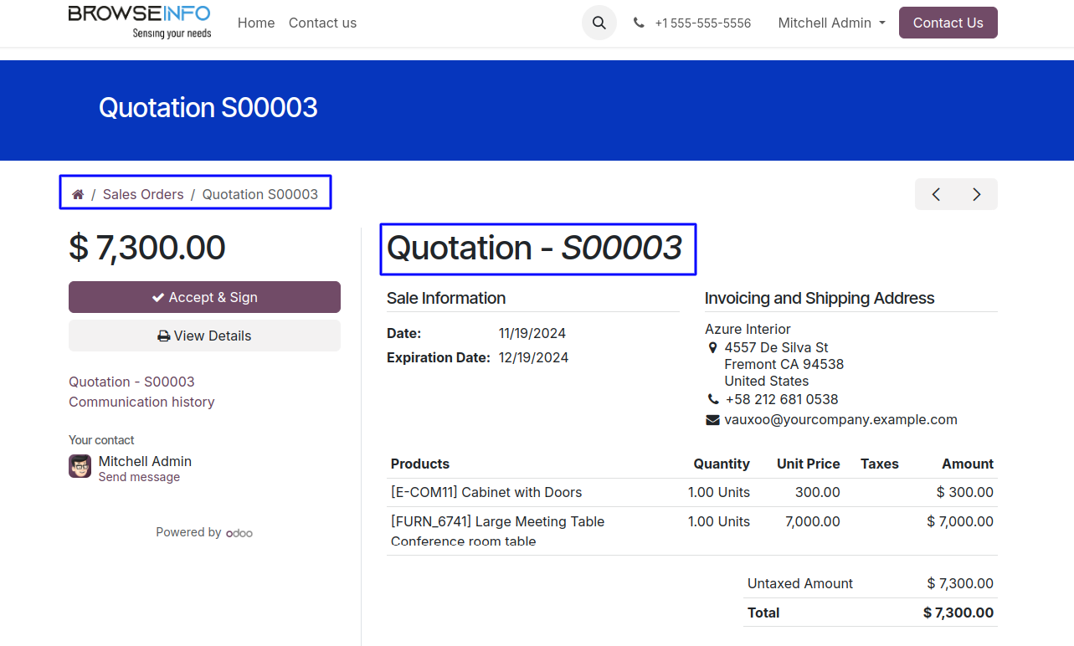Open the Home menu item
The height and width of the screenshot is (646, 1074).
256,23
